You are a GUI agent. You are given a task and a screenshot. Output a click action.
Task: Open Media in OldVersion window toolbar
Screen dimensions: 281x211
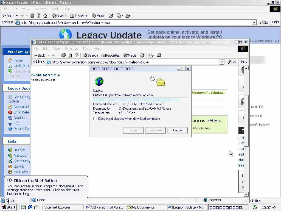tap(130, 55)
